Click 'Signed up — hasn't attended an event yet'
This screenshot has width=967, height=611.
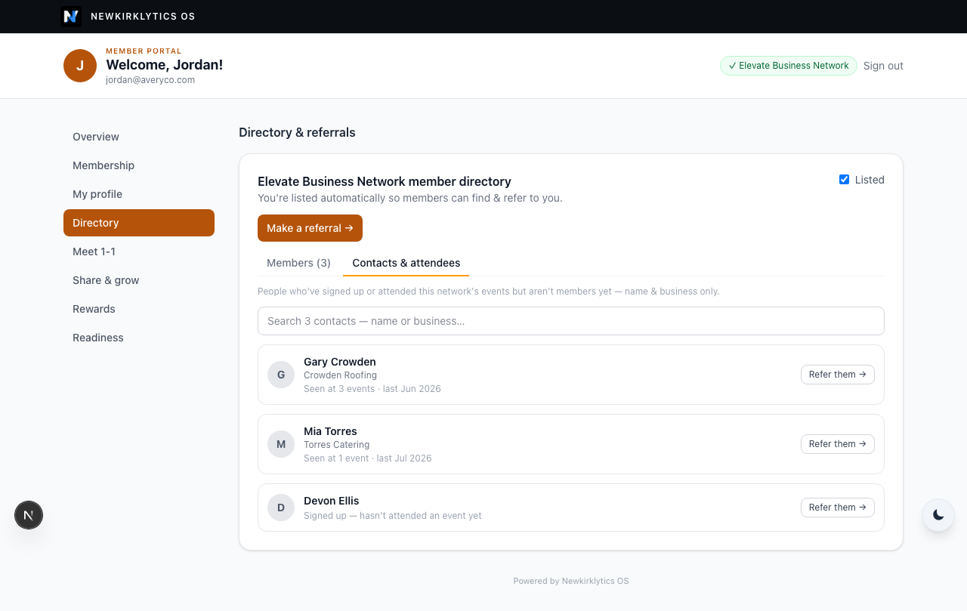tap(393, 516)
